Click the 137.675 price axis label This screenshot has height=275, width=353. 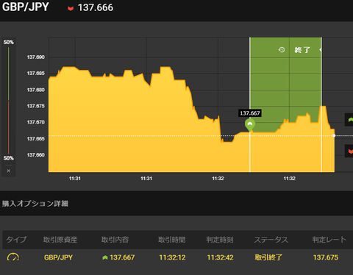(x=36, y=106)
